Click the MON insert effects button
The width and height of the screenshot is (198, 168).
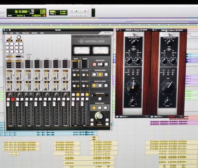click(106, 64)
